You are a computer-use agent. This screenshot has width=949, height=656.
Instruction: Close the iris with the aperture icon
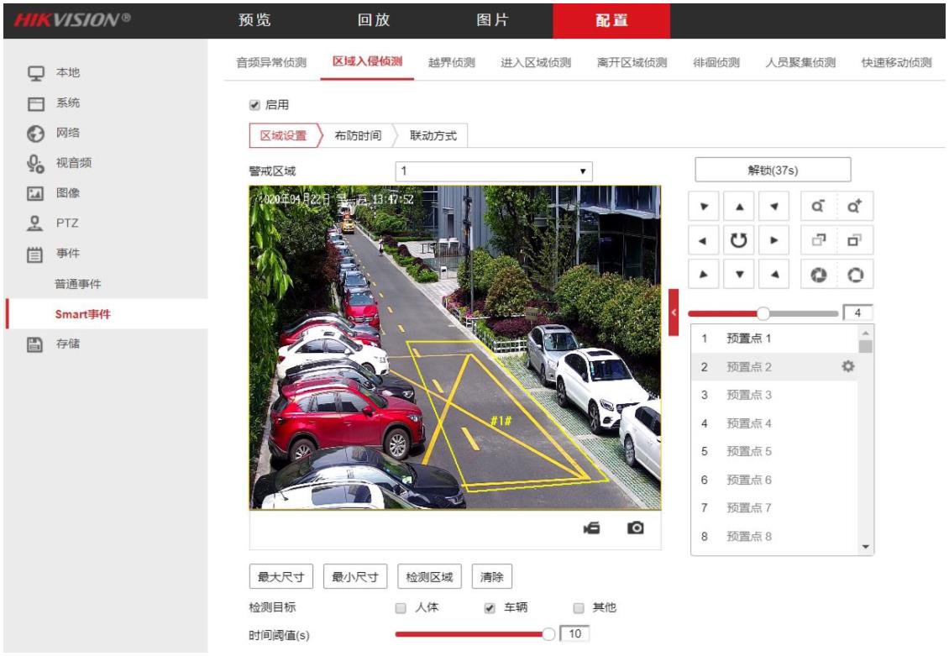(x=818, y=275)
